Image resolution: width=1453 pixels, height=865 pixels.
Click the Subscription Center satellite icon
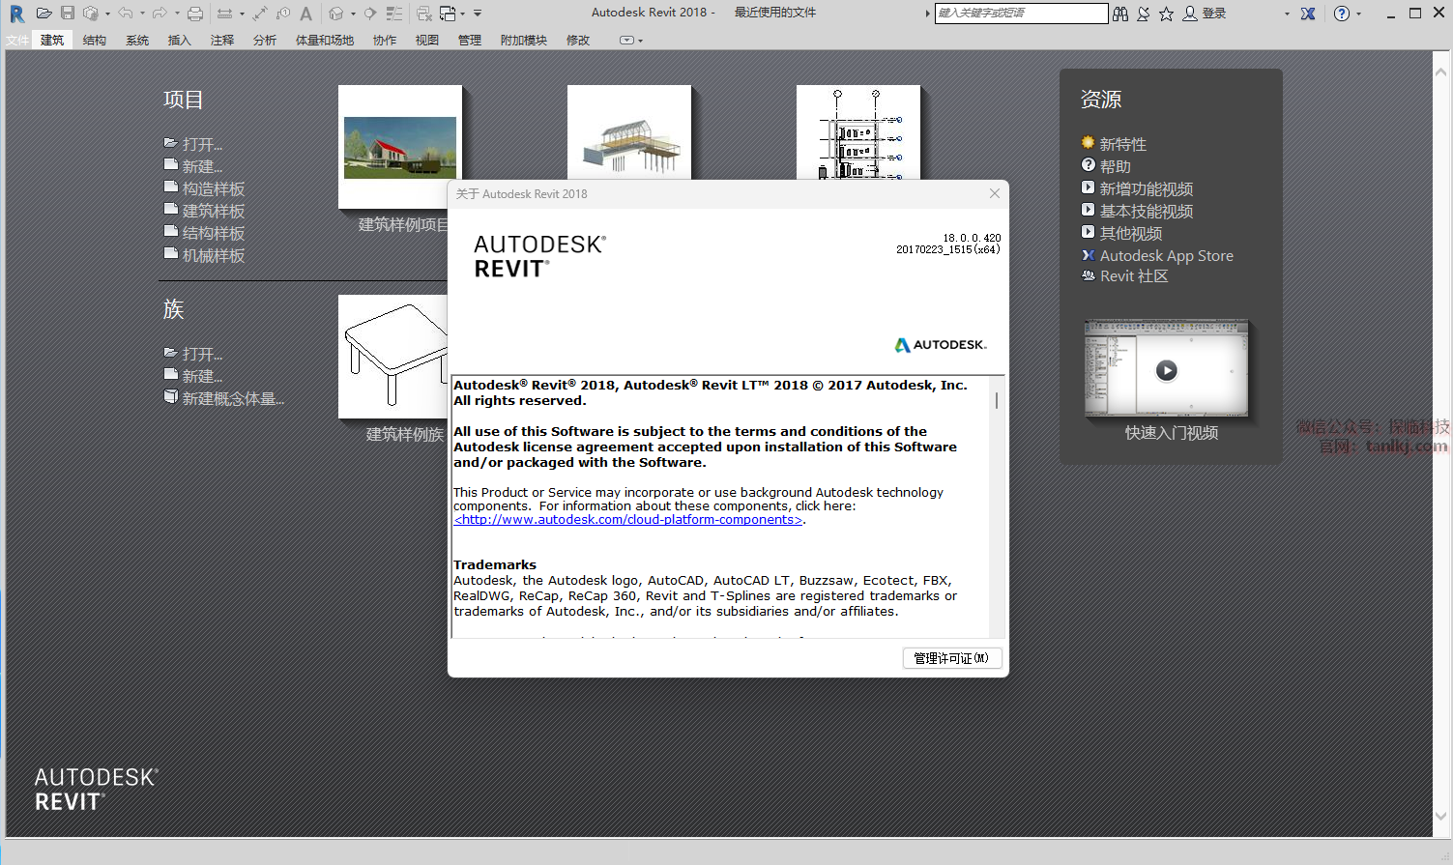tap(1144, 14)
